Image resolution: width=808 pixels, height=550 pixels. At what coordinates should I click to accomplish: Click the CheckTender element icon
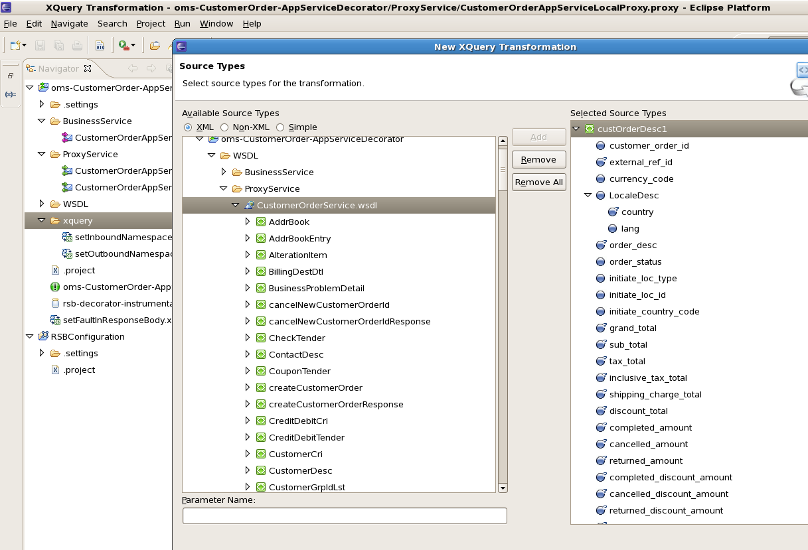point(261,338)
